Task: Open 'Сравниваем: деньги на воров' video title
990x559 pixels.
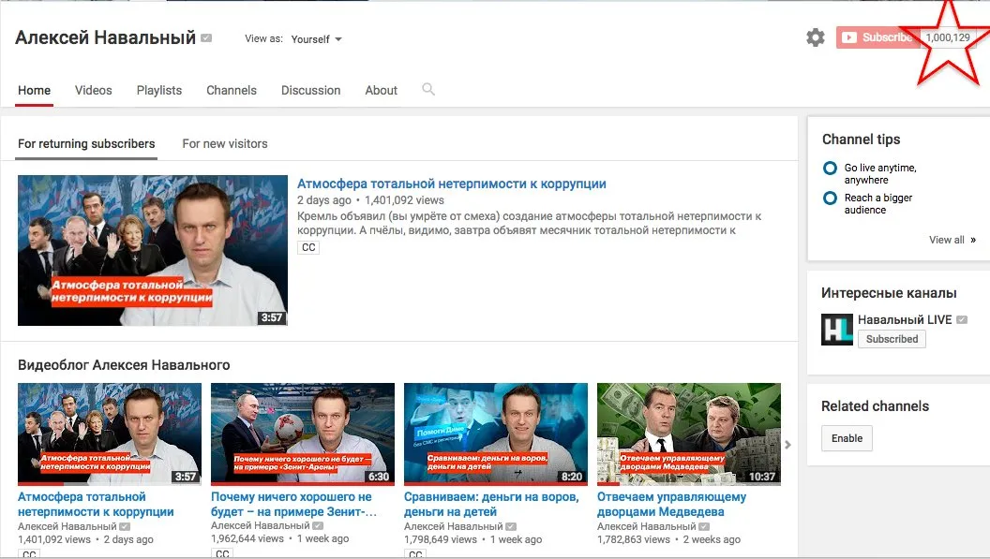Action: (491, 504)
